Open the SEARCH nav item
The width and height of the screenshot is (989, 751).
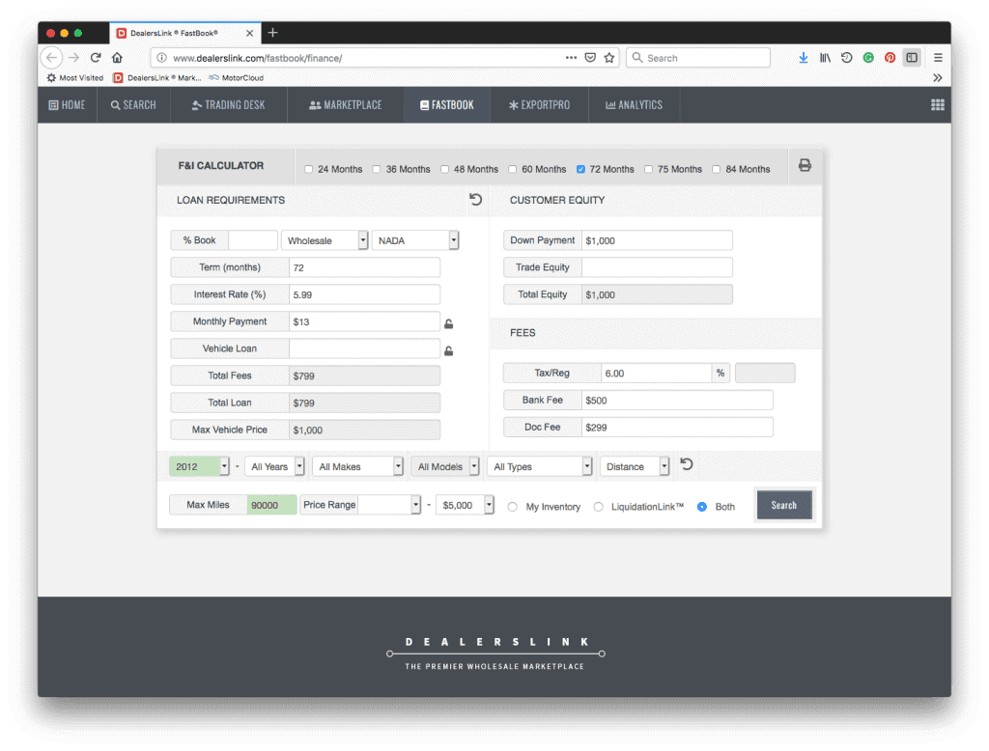pyautogui.click(x=133, y=104)
